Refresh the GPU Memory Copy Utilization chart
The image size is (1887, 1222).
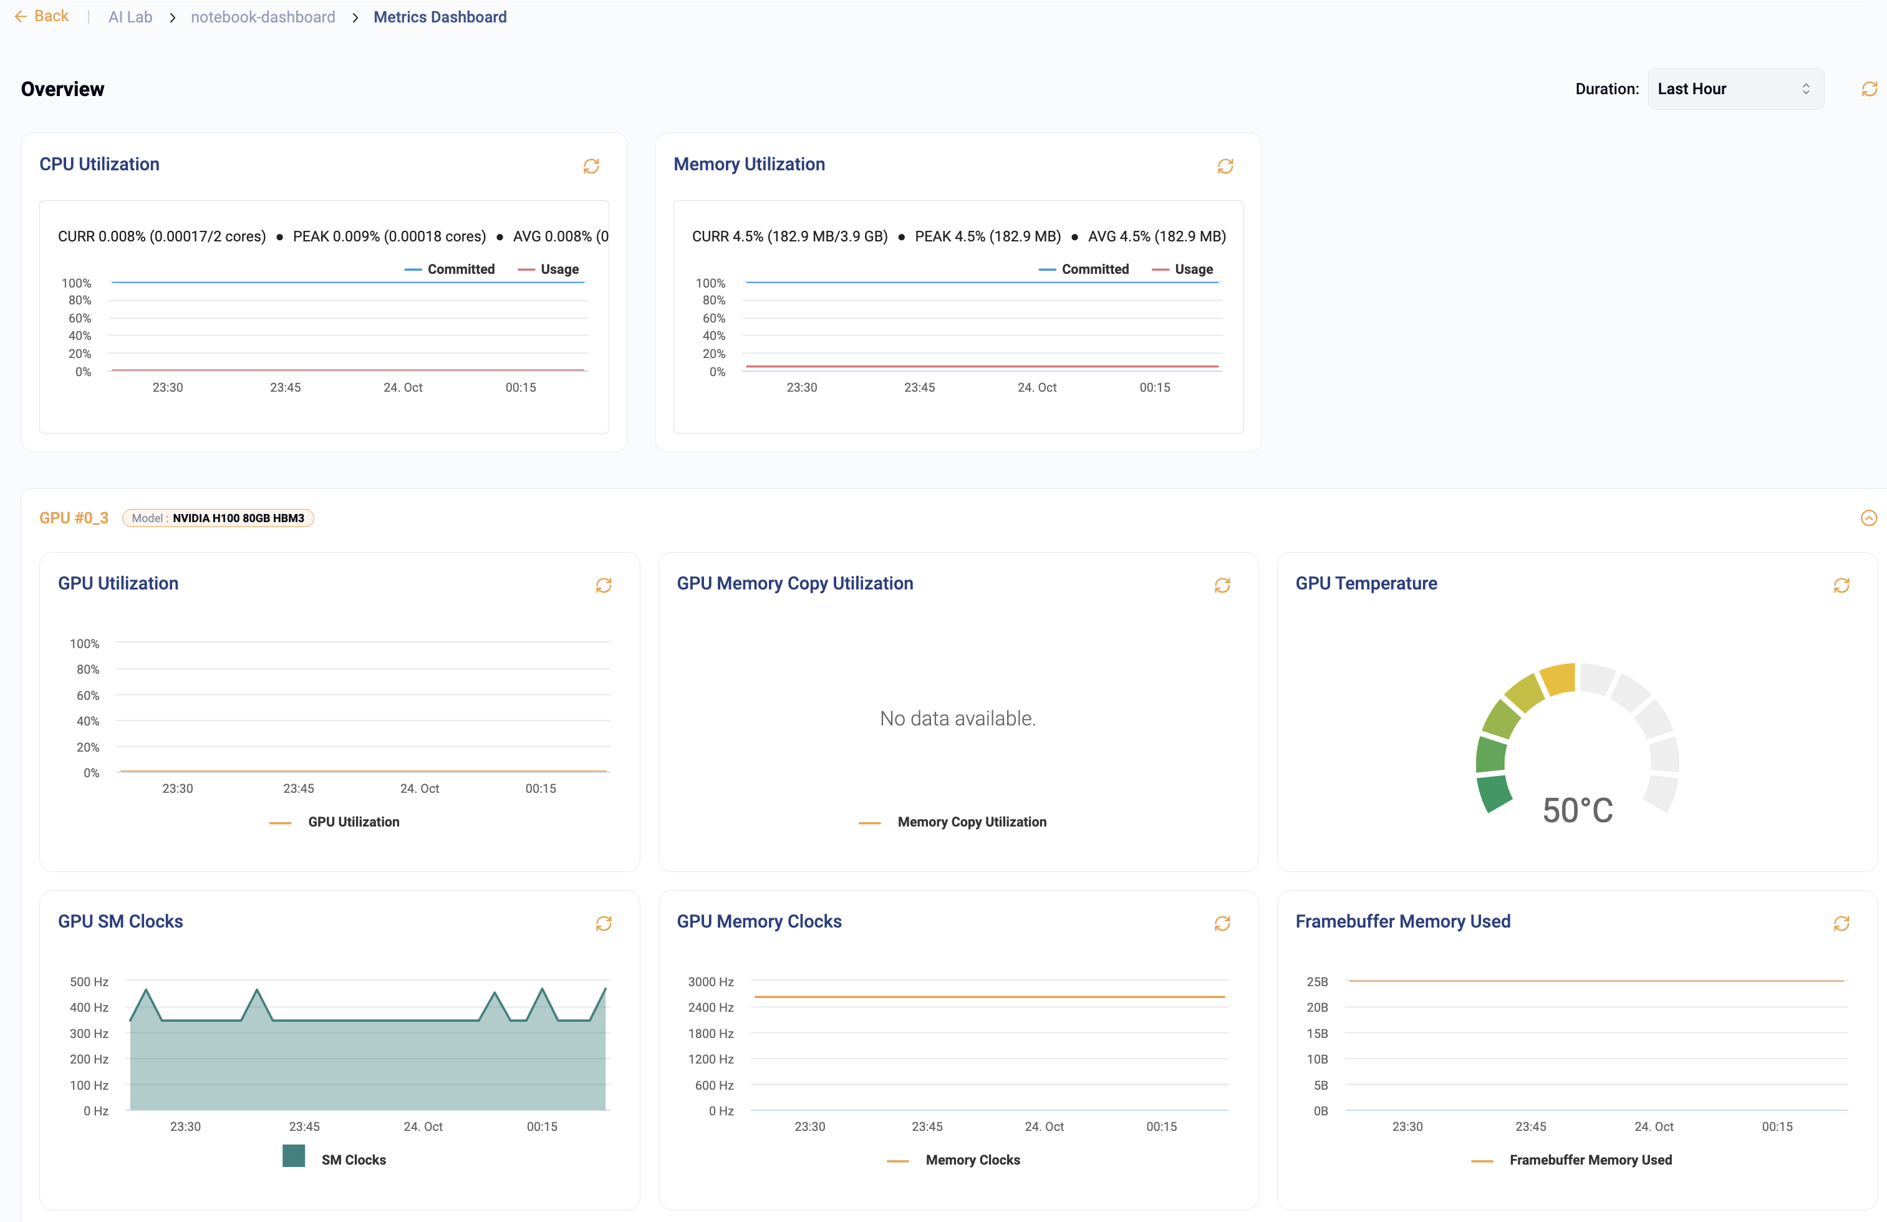pos(1223,585)
